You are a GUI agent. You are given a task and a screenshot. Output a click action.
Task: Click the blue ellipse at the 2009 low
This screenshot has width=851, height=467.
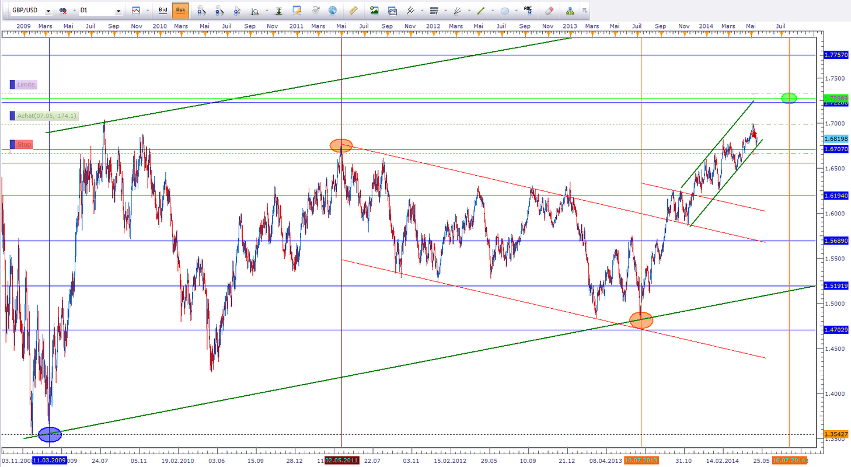tap(49, 434)
